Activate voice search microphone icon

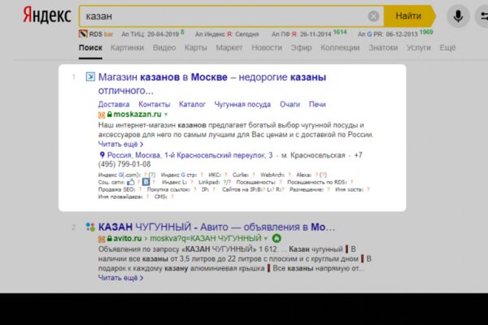[458, 16]
